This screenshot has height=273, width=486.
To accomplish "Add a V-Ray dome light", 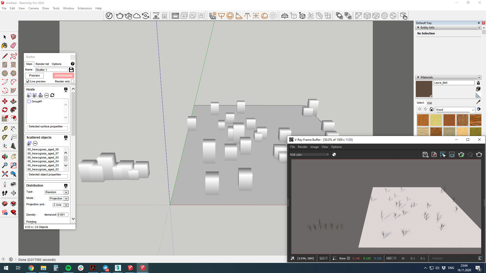I will coord(265,16).
